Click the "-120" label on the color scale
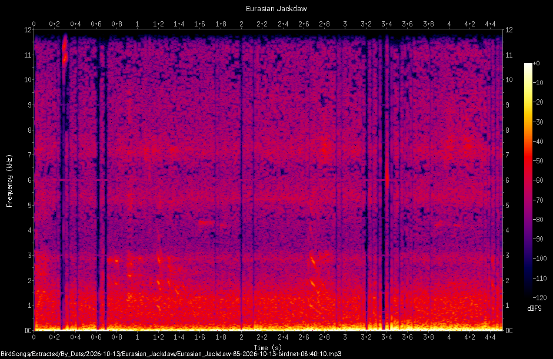The image size is (553, 359). [x=539, y=297]
